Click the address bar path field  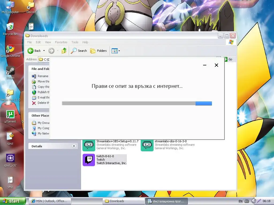point(44,59)
